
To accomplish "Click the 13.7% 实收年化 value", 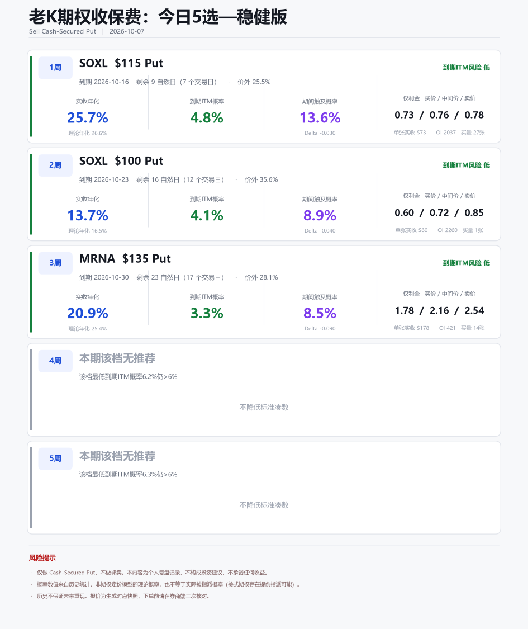I will coord(87,215).
